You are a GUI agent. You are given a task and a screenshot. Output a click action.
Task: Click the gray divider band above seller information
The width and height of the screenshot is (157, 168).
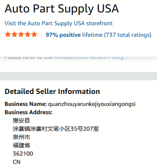78,76
